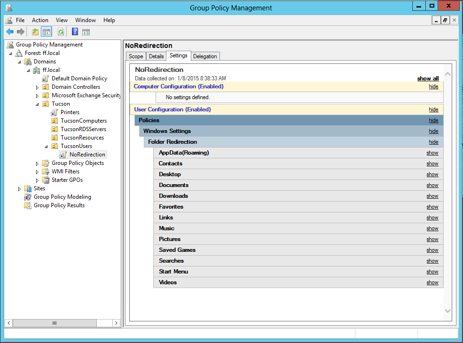Open the Help menu
Viewport: 463px width, 343px height.
click(x=109, y=20)
